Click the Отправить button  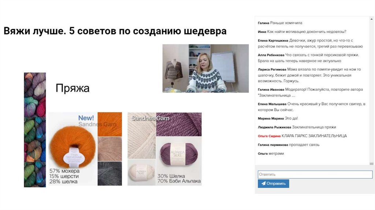point(273,184)
